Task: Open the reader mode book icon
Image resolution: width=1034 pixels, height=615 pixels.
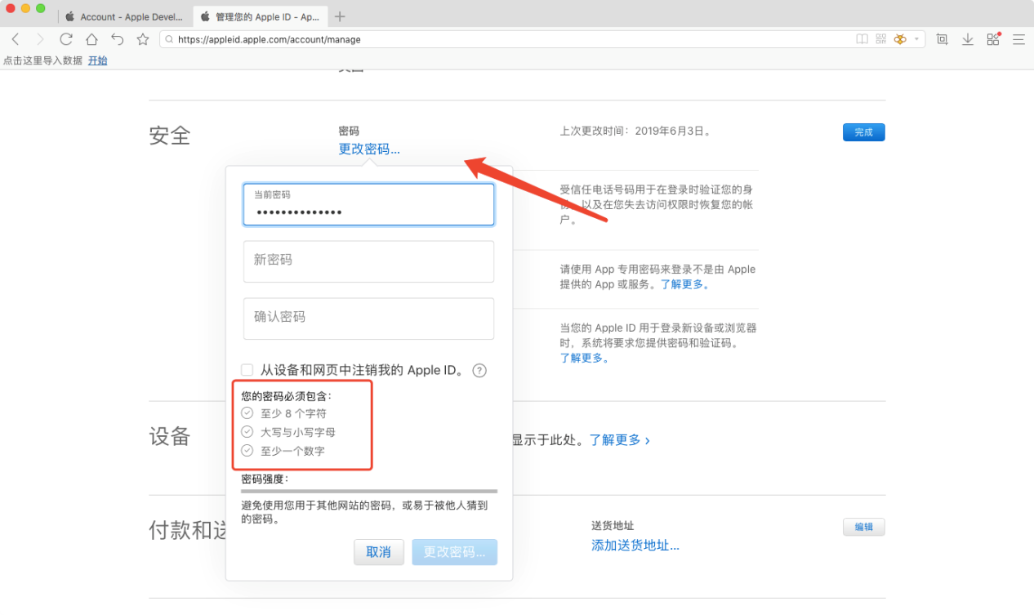Action: (x=862, y=39)
